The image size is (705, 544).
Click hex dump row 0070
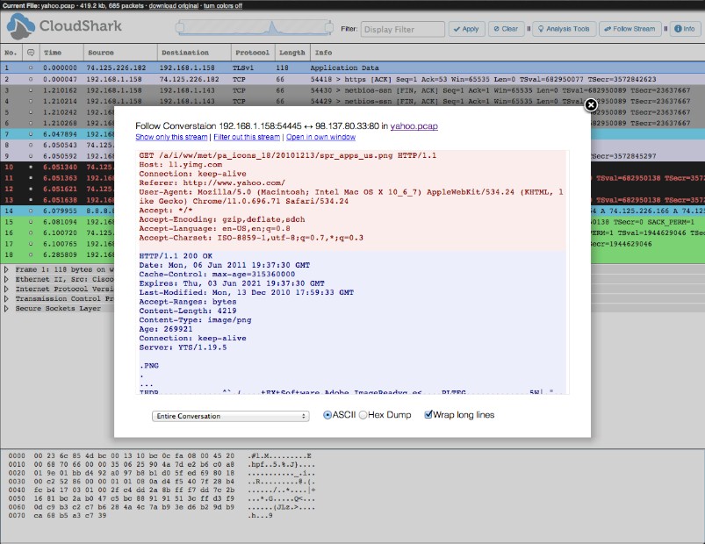(x=140, y=515)
